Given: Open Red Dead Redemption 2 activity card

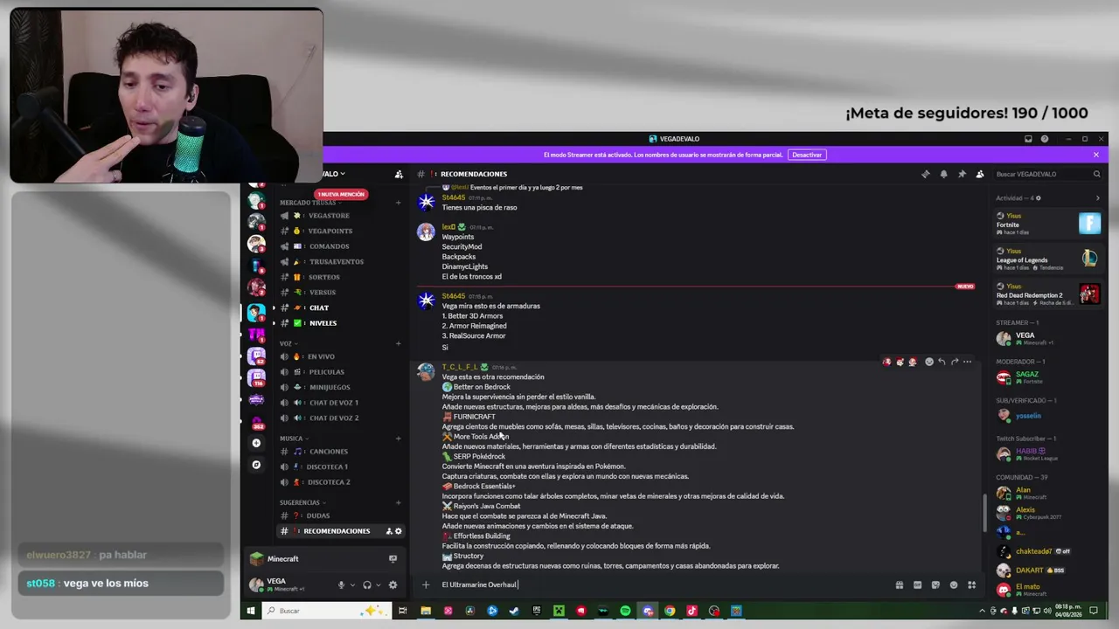Looking at the screenshot, I should click(x=1047, y=294).
